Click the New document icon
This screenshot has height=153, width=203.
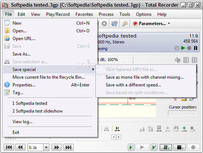pyautogui.click(x=7, y=23)
